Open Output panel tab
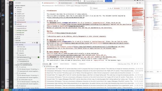 point(56,64)
